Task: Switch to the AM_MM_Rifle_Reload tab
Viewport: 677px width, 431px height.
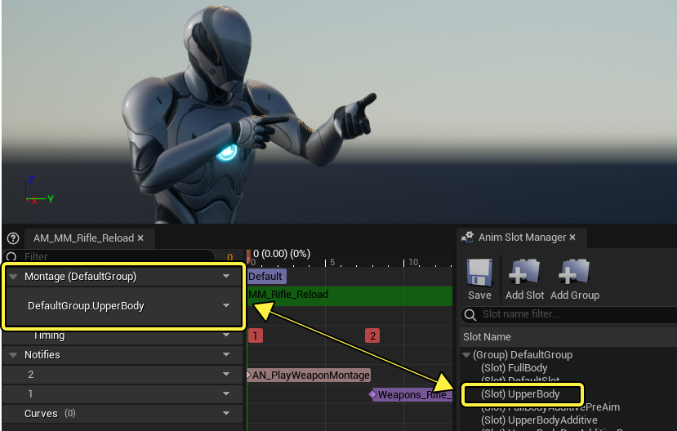Action: (84, 238)
